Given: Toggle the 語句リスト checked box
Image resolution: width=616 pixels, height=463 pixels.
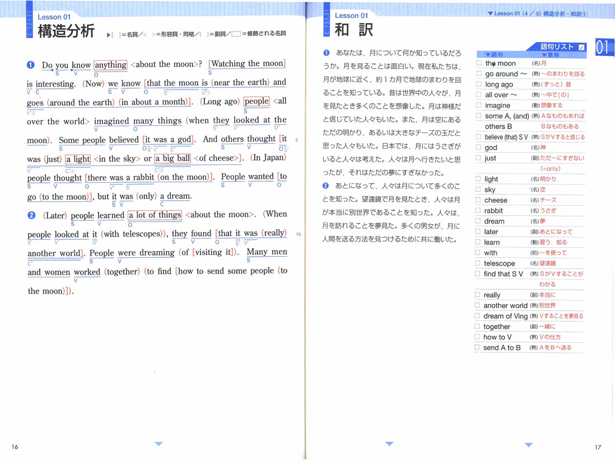Looking at the screenshot, I should click(x=581, y=47).
